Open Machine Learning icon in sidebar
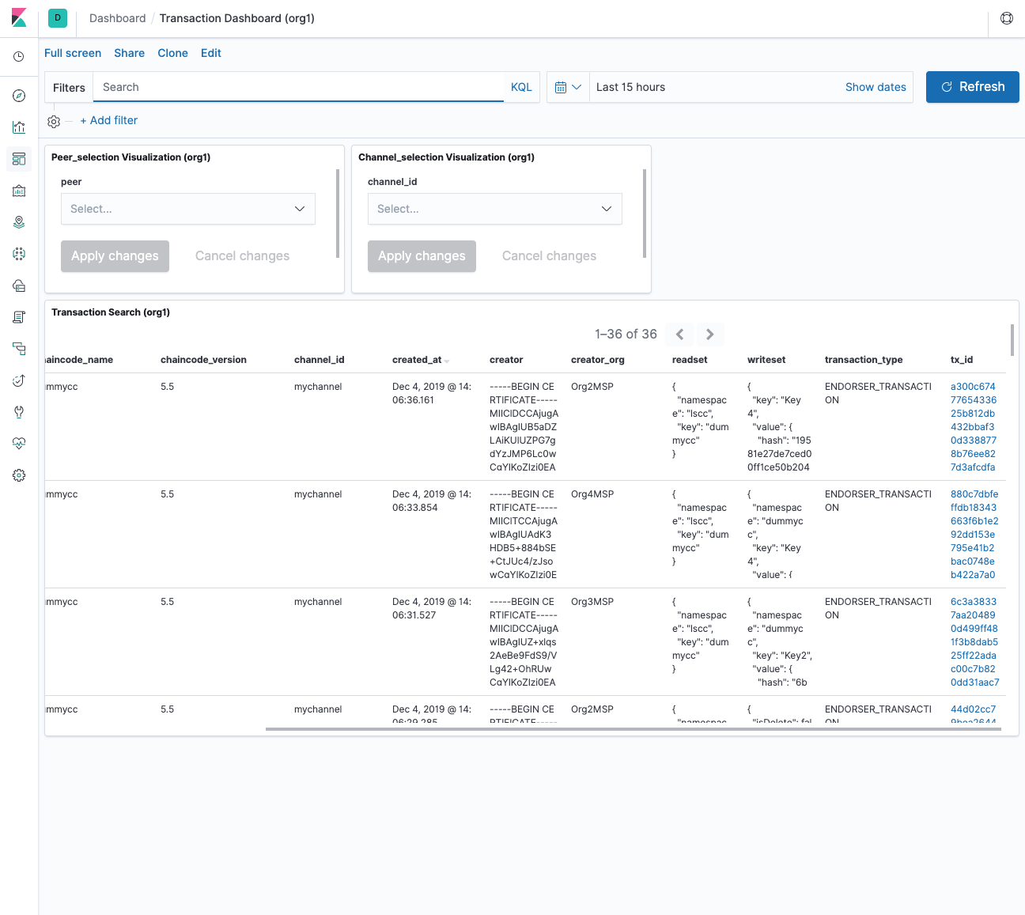The height and width of the screenshot is (915, 1025). click(x=19, y=254)
